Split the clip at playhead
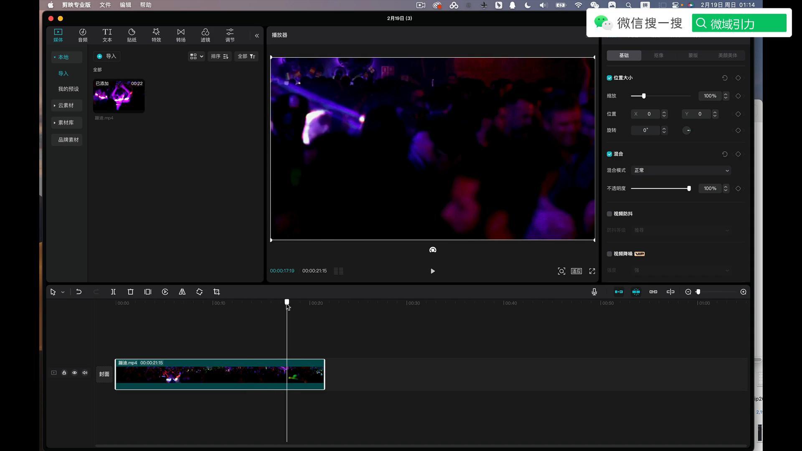Image resolution: width=802 pixels, height=451 pixels. click(x=113, y=292)
